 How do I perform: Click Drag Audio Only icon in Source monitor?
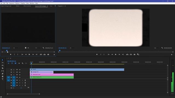tap(28, 48)
